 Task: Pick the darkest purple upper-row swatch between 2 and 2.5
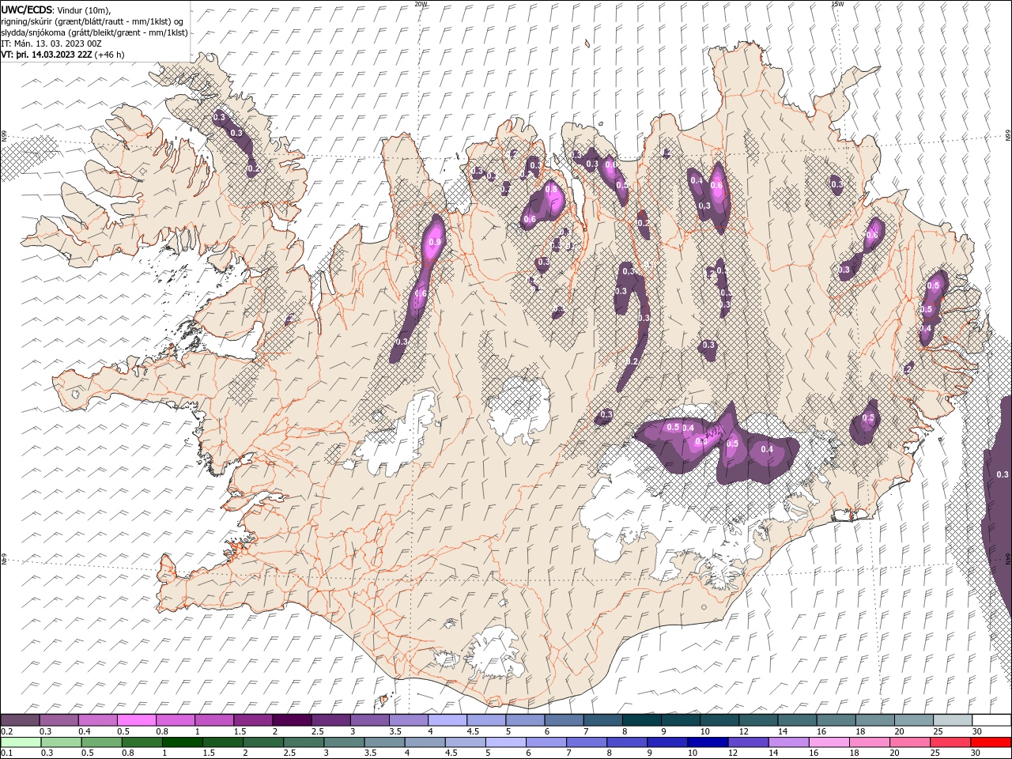coord(292,720)
